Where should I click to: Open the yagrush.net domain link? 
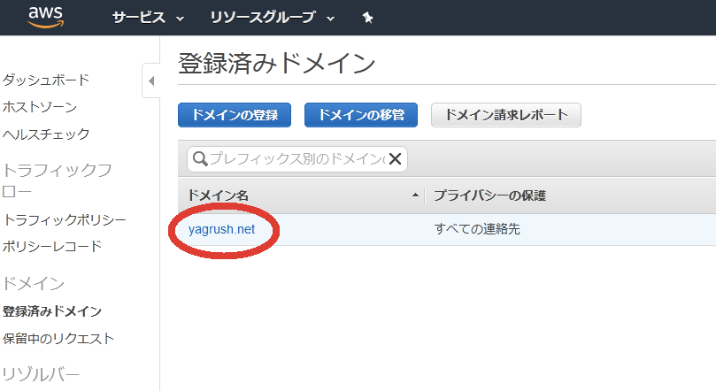221,229
